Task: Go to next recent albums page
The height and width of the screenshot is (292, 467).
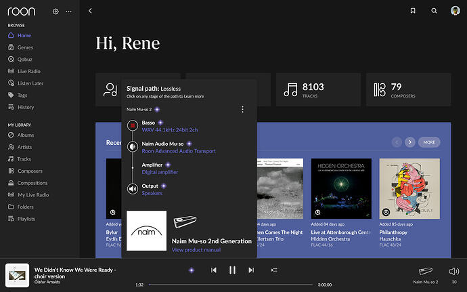Action: pos(410,142)
